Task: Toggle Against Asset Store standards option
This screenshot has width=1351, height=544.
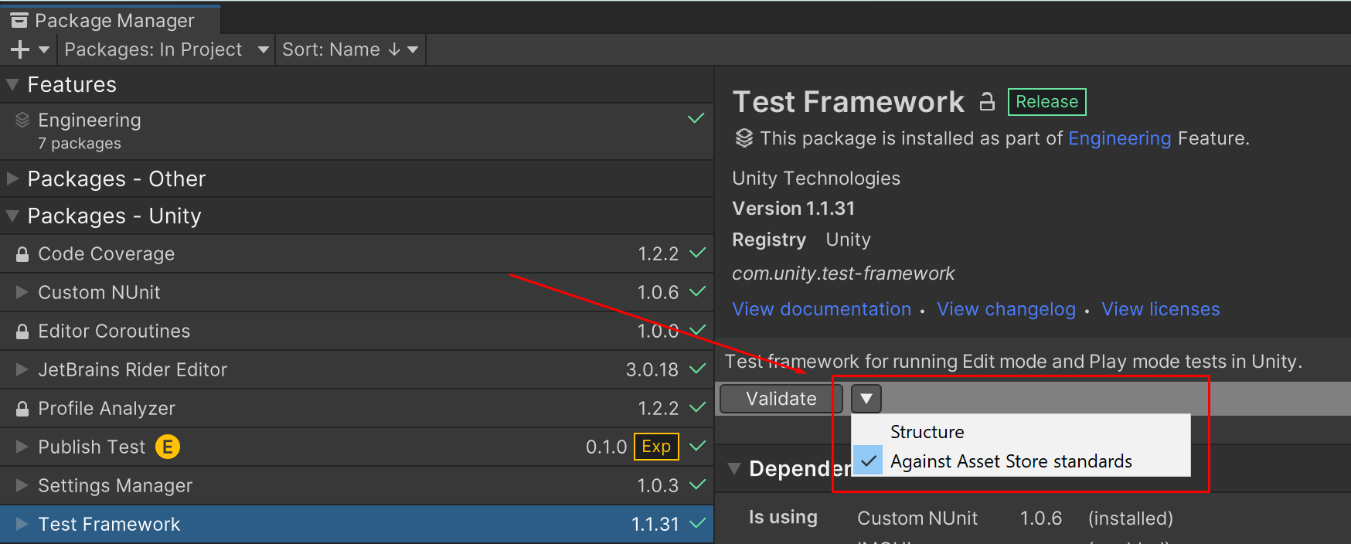Action: 1010,461
